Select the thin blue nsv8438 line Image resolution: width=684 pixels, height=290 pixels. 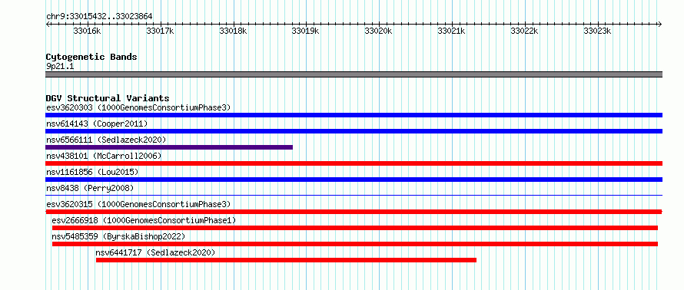(x=354, y=196)
